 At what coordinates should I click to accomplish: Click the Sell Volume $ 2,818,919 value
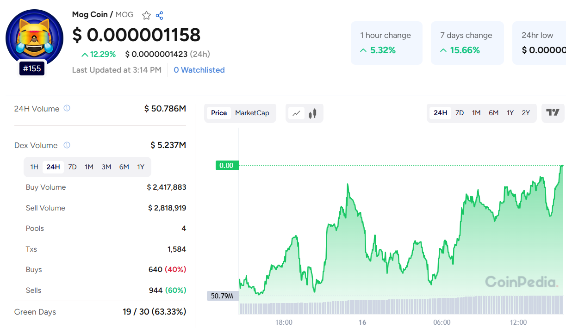[167, 208]
